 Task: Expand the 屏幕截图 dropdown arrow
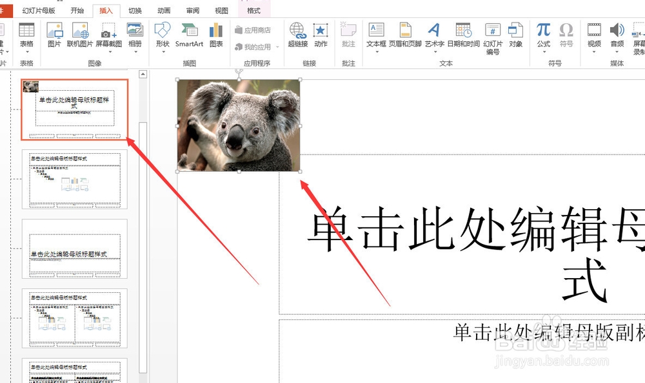pyautogui.click(x=110, y=51)
